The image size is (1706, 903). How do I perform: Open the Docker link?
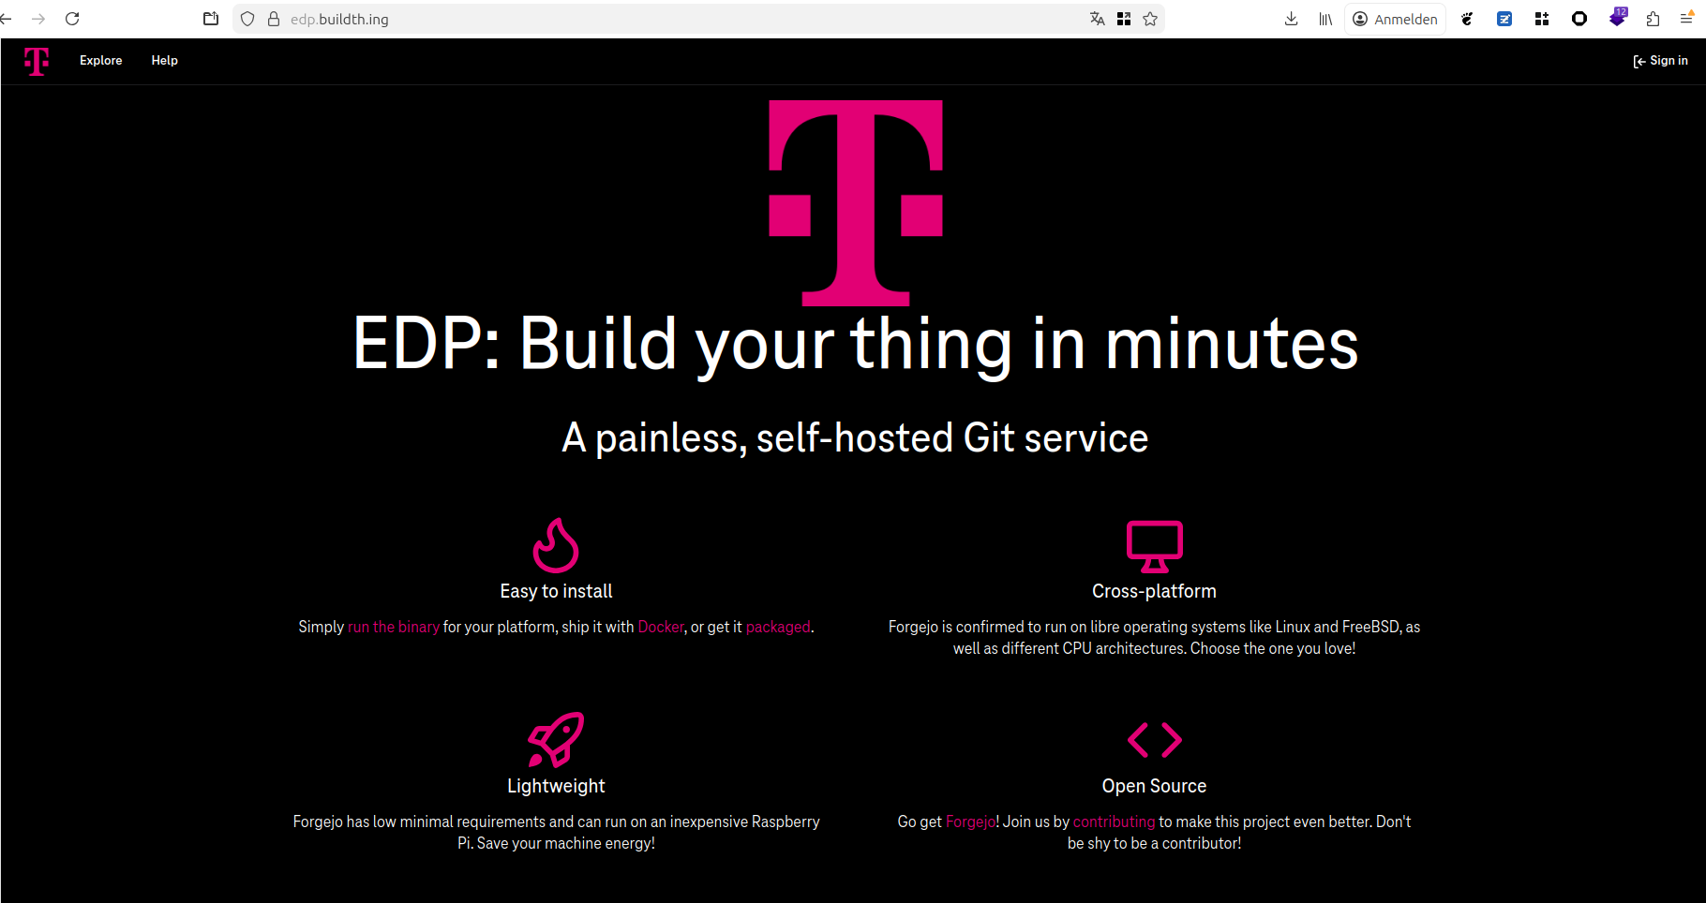(661, 627)
